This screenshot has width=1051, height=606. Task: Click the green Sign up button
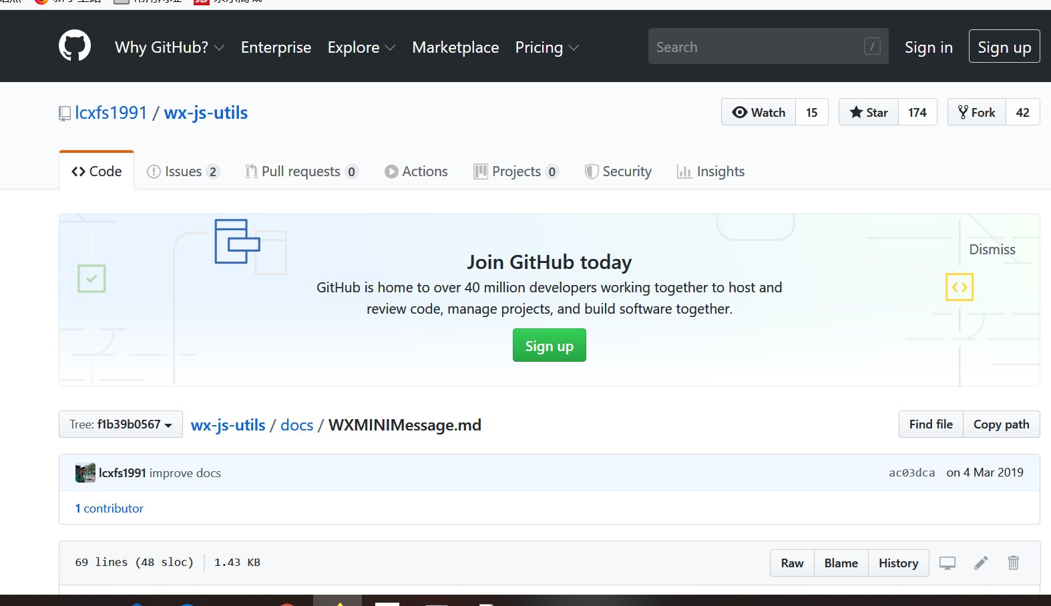(x=549, y=345)
